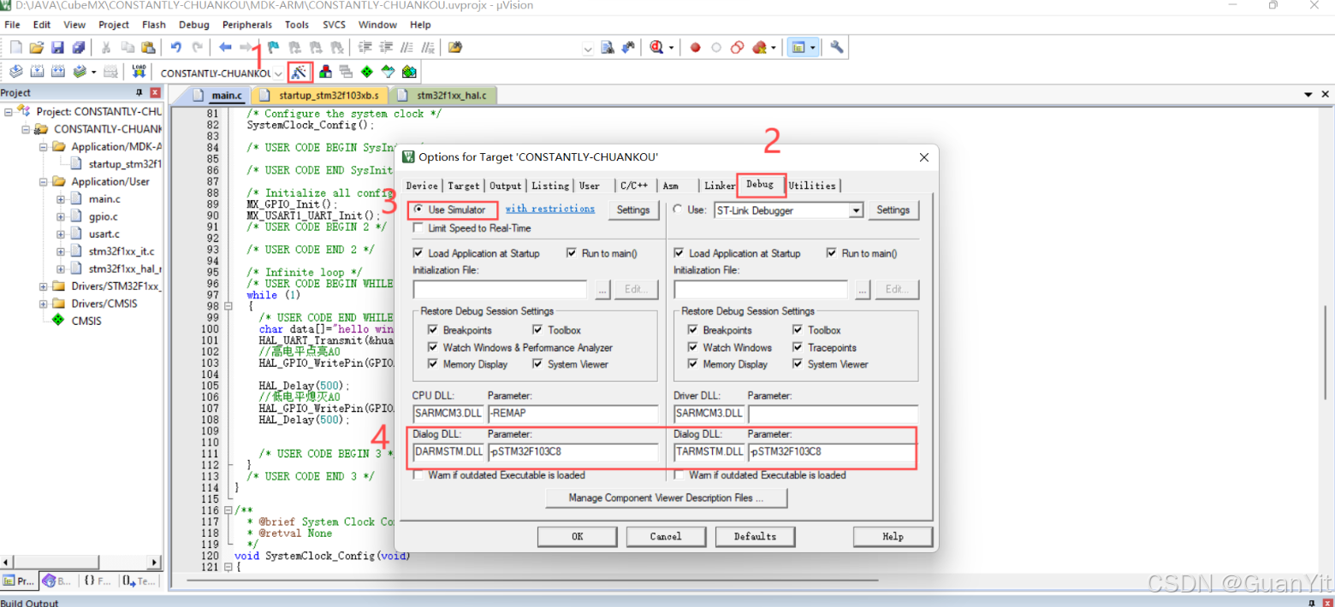
Task: Click the Initialization File input field
Action: click(499, 289)
